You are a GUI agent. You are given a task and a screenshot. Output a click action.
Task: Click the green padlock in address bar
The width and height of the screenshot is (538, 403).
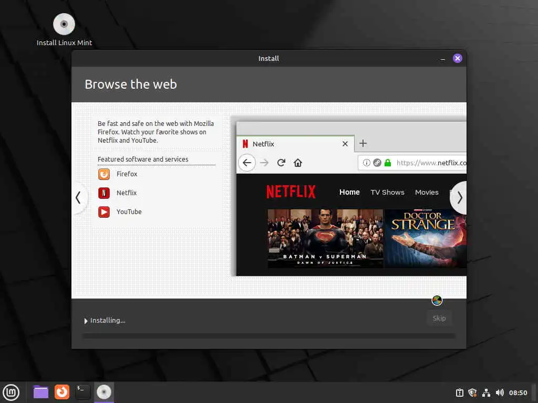(388, 163)
